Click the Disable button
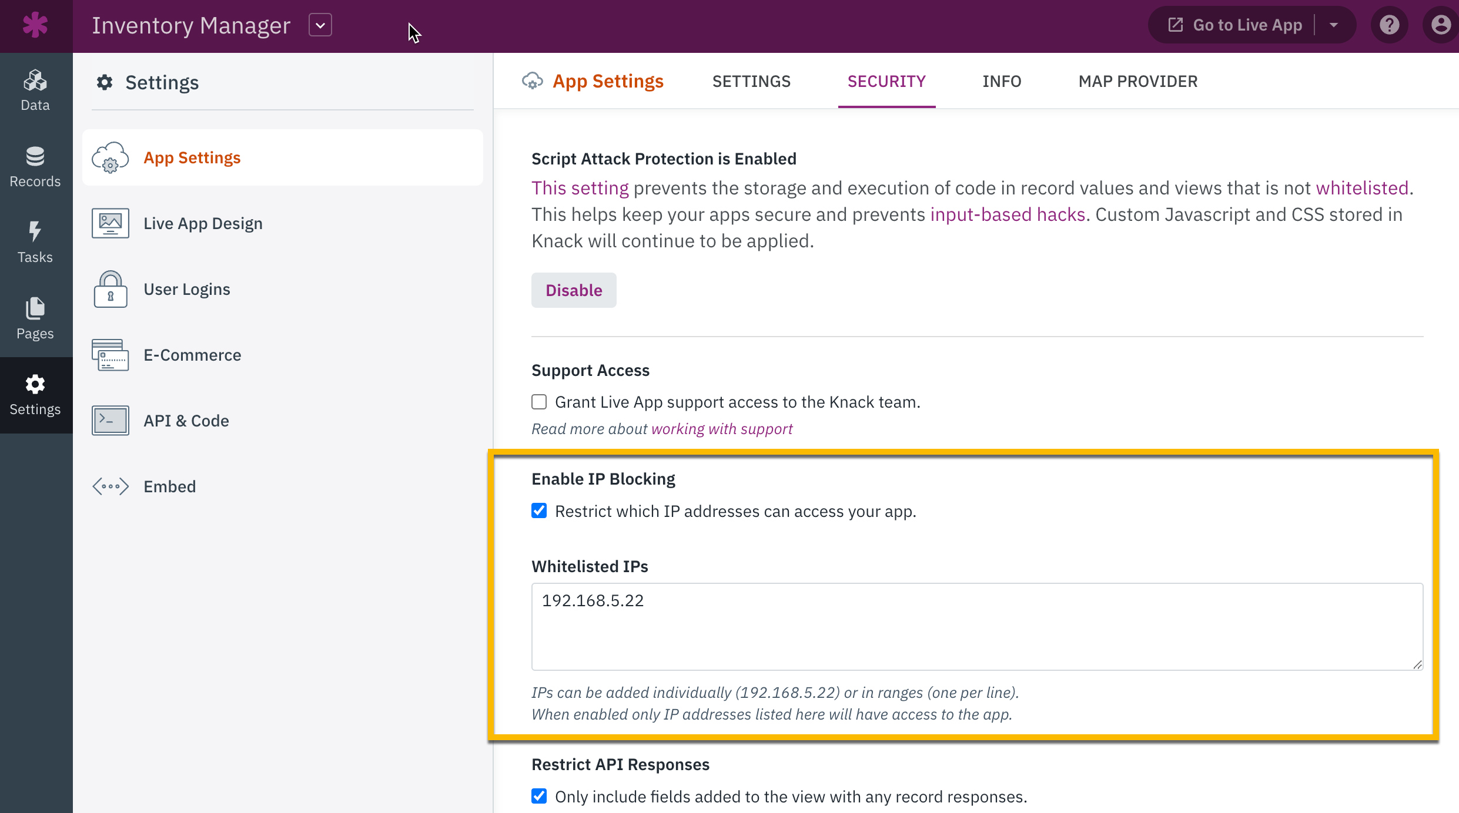This screenshot has height=813, width=1459. pyautogui.click(x=574, y=290)
